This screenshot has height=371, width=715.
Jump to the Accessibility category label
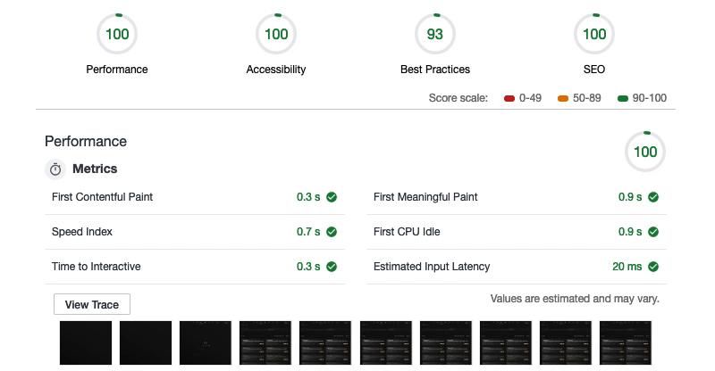pyautogui.click(x=276, y=70)
